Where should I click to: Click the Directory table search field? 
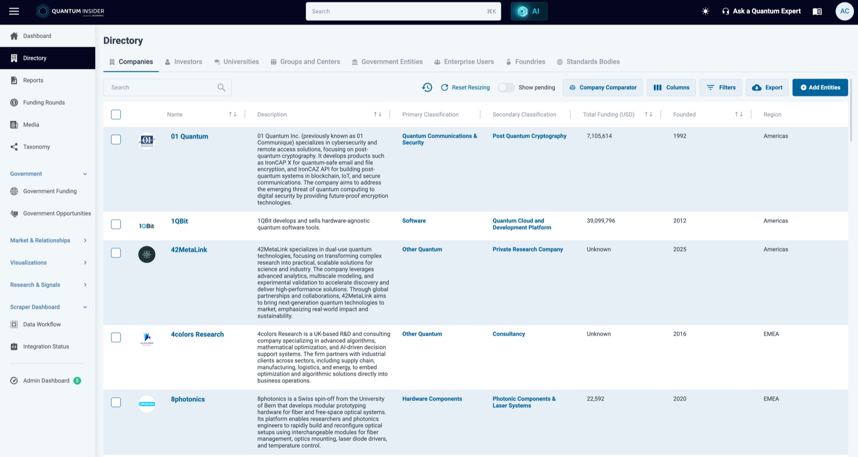pos(167,87)
